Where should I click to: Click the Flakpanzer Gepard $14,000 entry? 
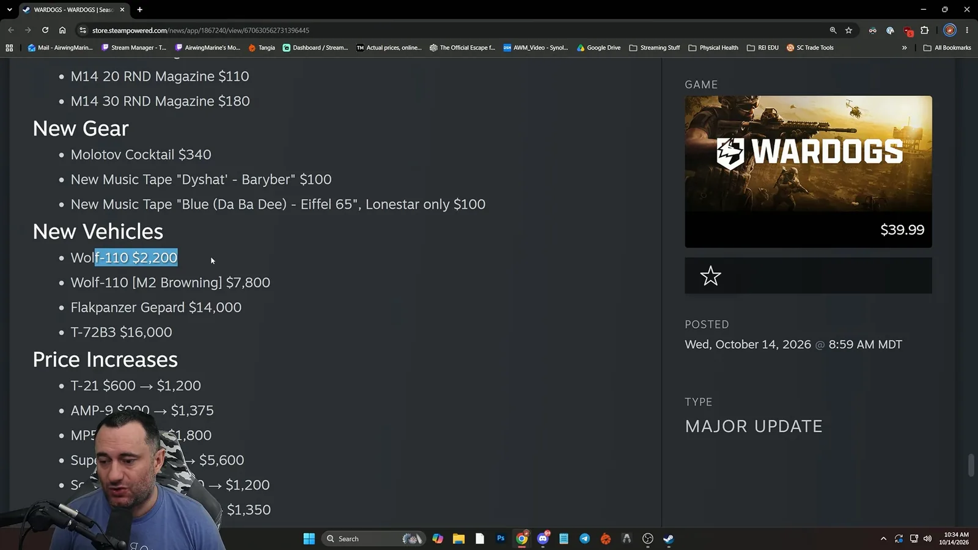(x=156, y=307)
